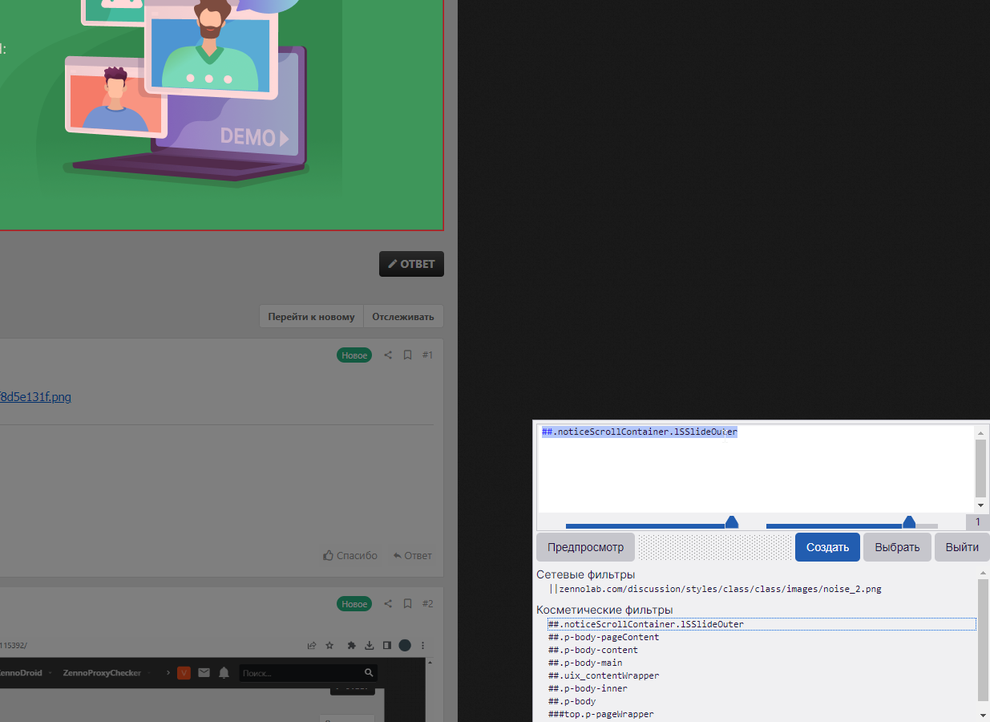Screen dimensions: 990x722
Task: Click the filter list scrollbar thumb
Action: (983, 639)
